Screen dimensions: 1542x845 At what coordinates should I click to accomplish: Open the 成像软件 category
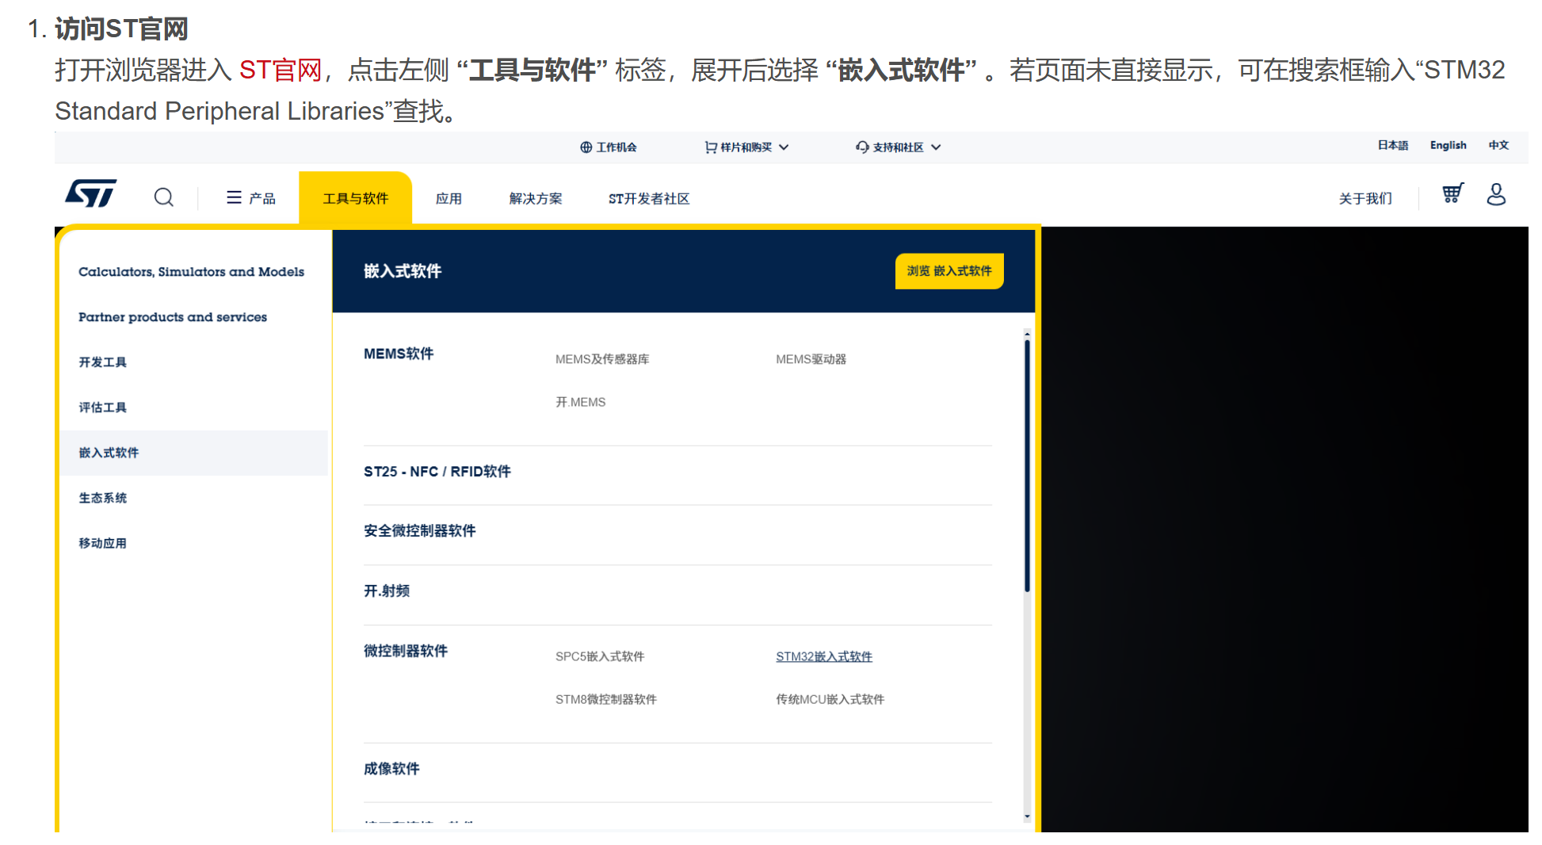pyautogui.click(x=391, y=769)
